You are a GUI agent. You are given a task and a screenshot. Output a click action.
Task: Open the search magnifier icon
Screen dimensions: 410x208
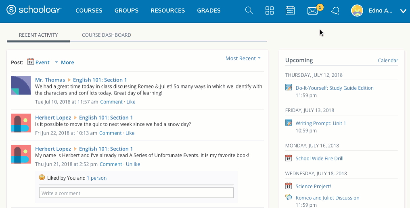point(249,11)
